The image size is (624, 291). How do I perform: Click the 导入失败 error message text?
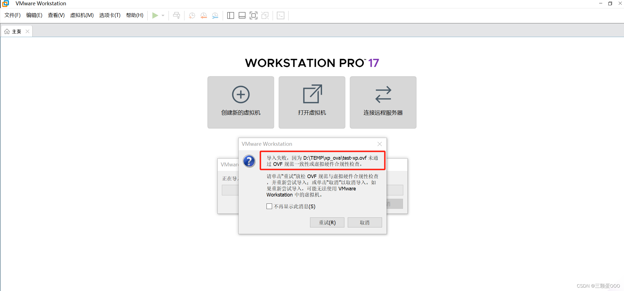pos(322,161)
